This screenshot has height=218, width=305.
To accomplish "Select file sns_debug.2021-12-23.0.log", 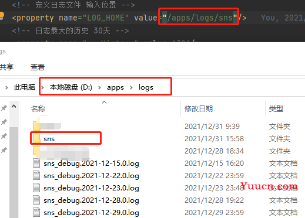I will point(91,188).
